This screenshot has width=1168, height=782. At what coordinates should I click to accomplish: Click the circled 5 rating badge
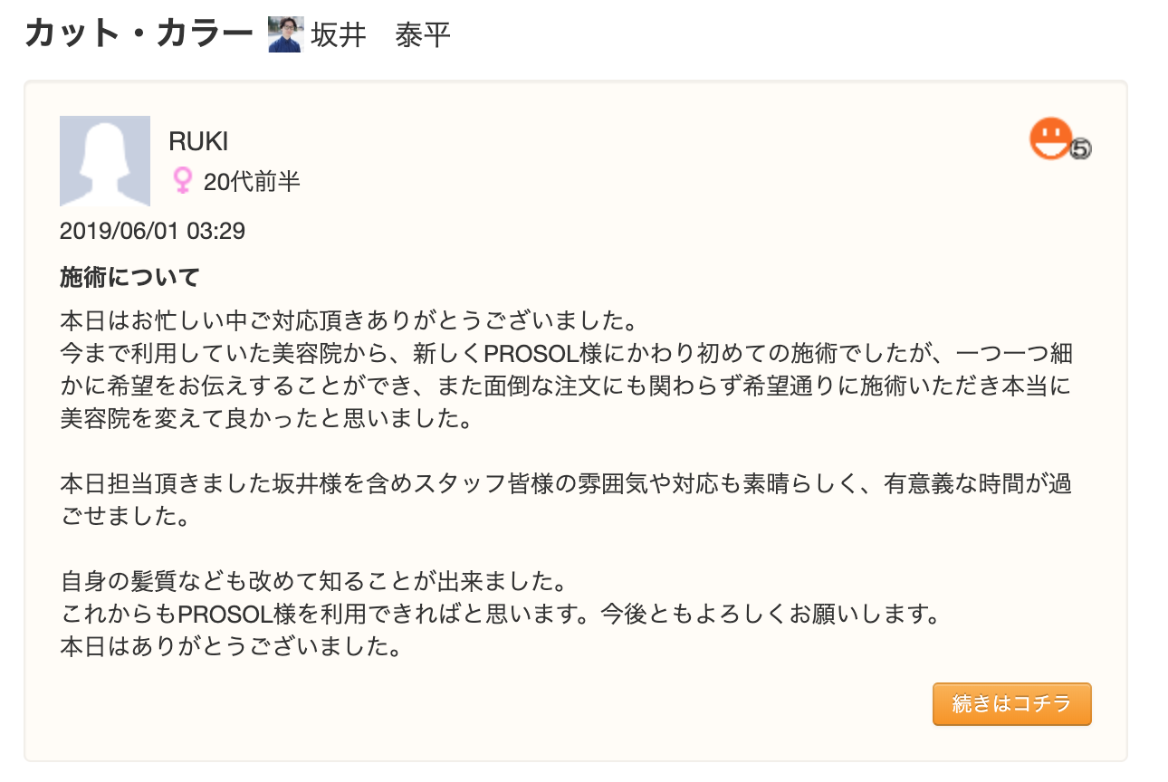(1080, 149)
